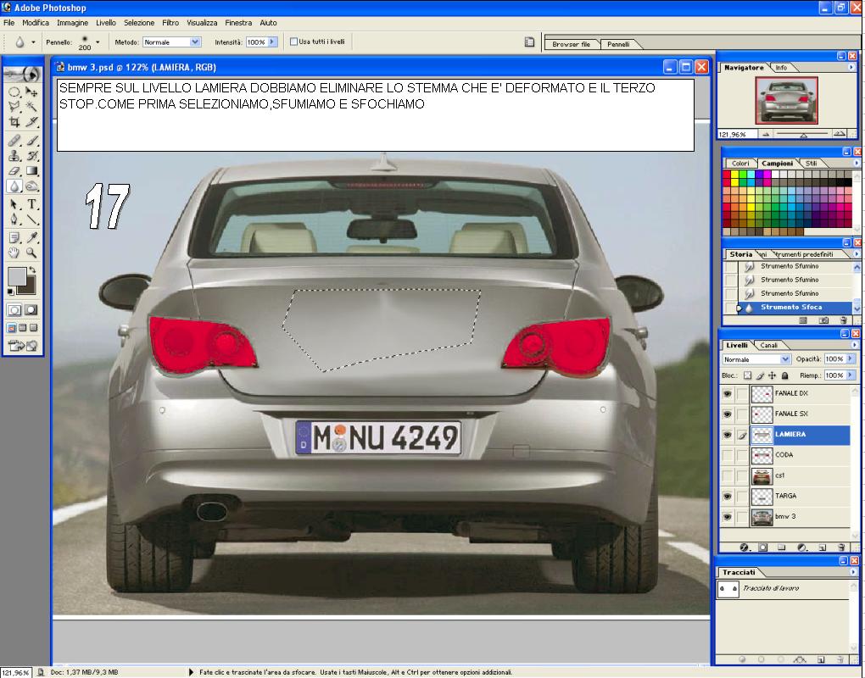Pick the Magic Wand tool

point(32,107)
